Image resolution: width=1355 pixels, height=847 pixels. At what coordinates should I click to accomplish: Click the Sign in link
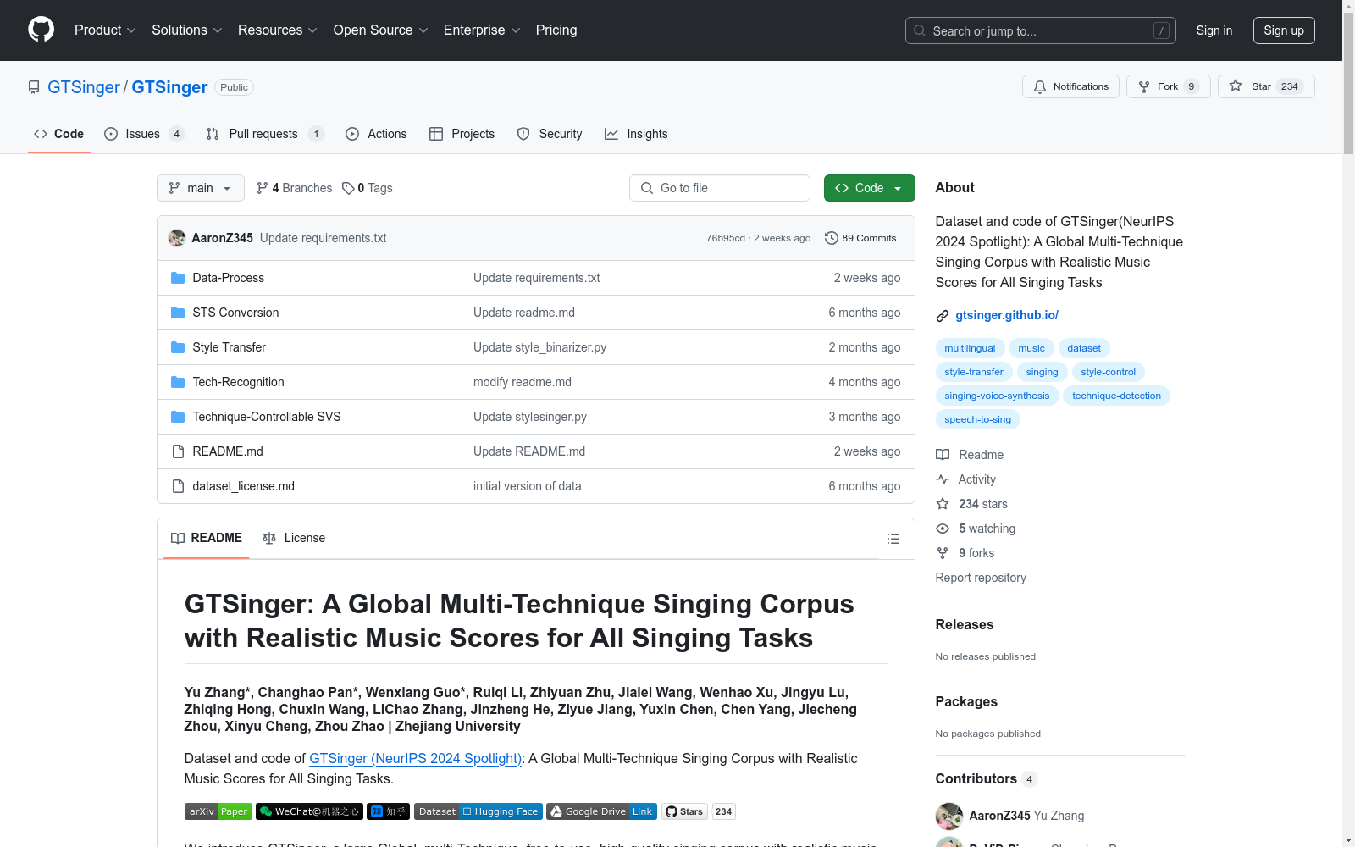click(x=1214, y=30)
